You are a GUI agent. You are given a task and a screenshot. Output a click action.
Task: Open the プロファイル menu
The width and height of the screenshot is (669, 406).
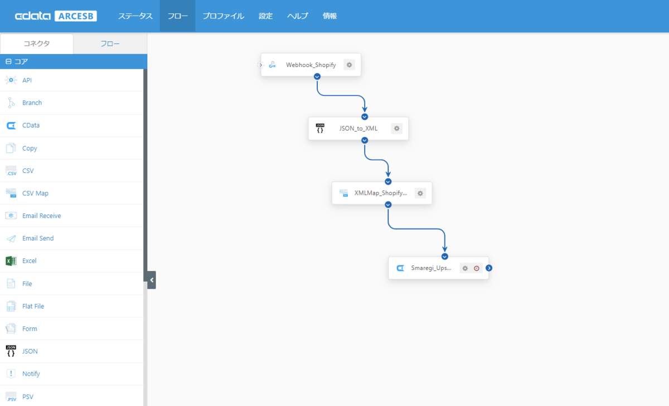(x=223, y=16)
